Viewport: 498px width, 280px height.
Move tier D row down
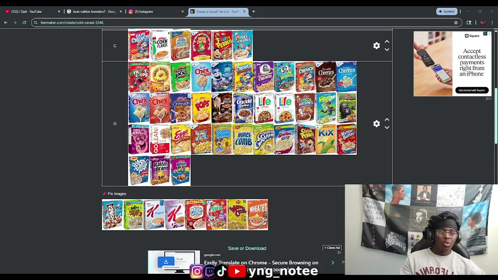(x=387, y=128)
